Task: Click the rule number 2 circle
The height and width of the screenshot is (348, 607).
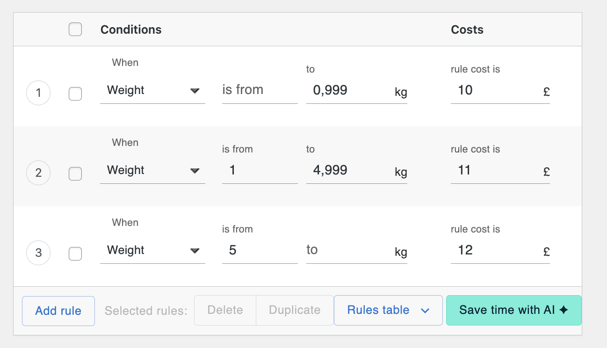Action: (38, 173)
